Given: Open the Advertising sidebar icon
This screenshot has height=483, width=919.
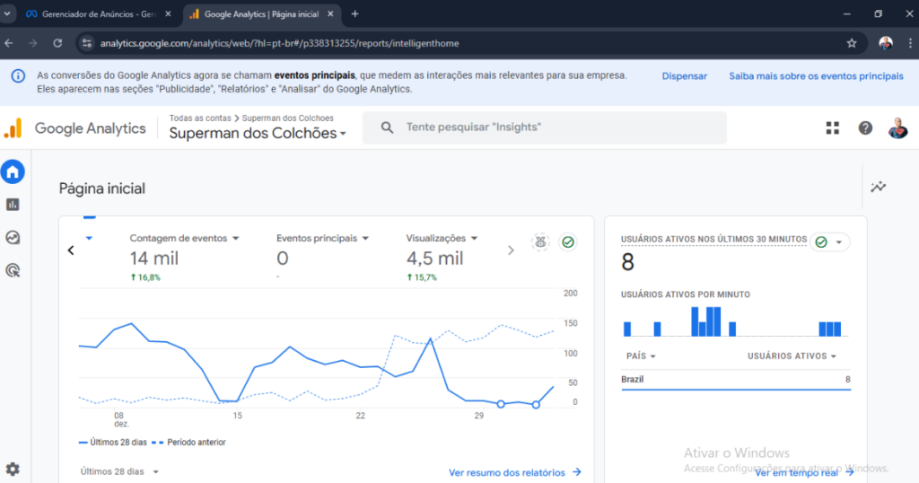Looking at the screenshot, I should click(13, 270).
